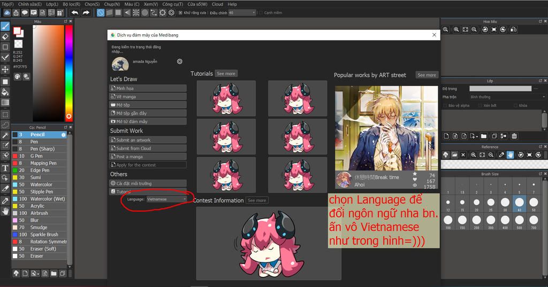Select the Magic Wand tool
Viewport: 548px width, 287px height.
coord(5,135)
